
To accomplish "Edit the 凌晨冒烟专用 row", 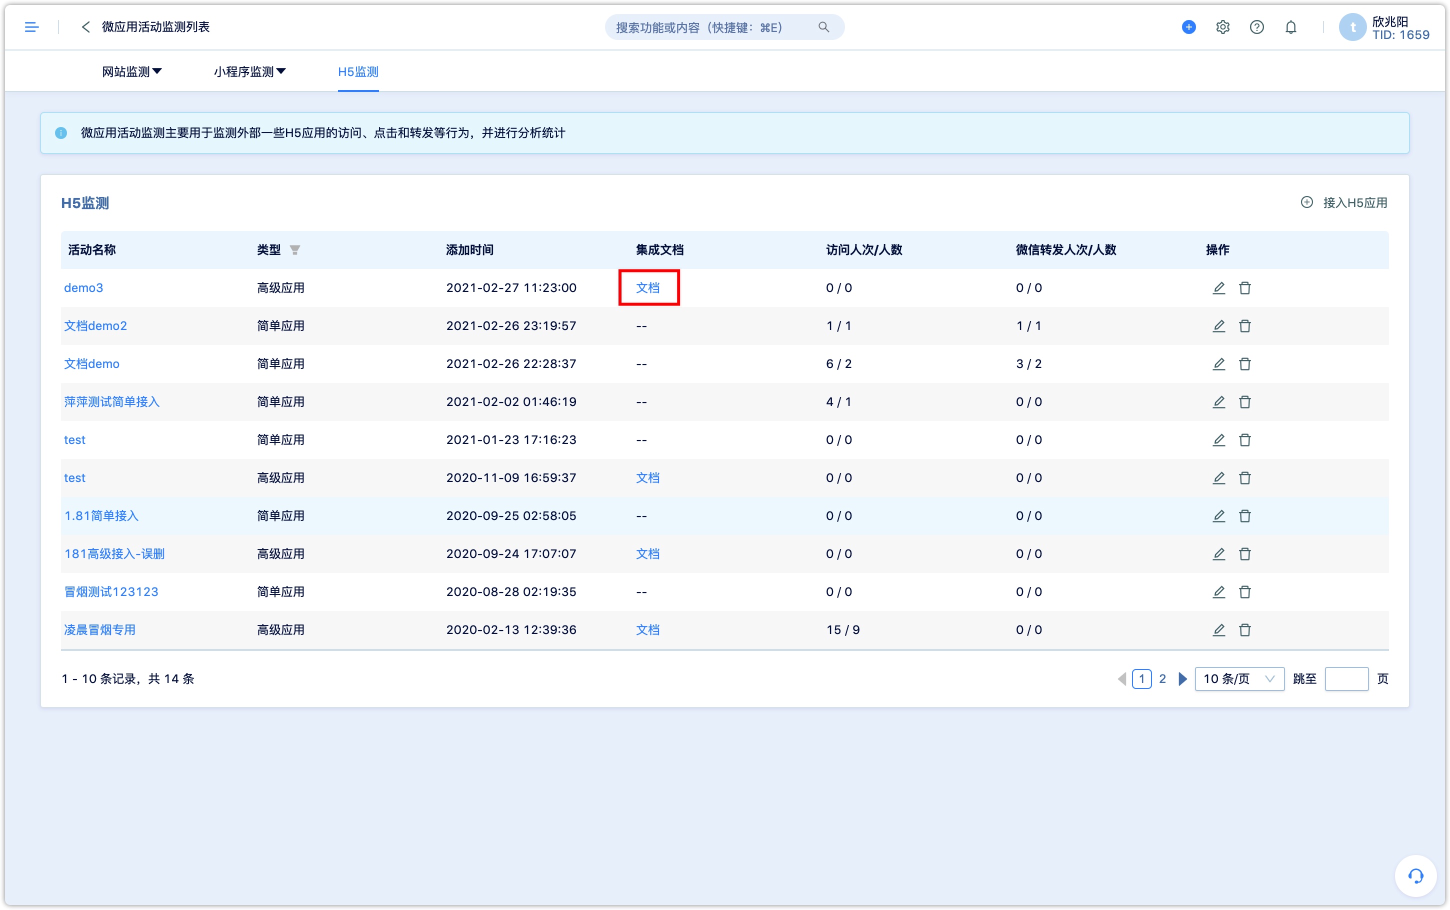I will tap(1218, 629).
